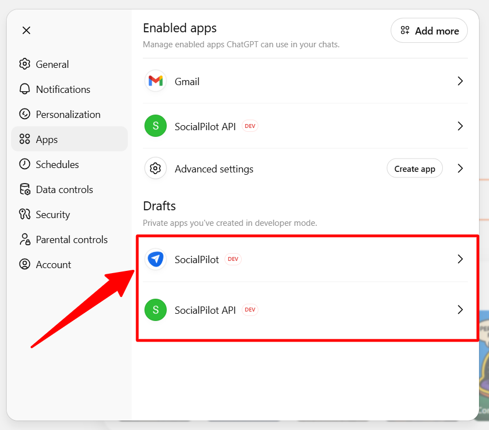489x430 pixels.
Task: Click the Parental controls person-lock icon
Action: [24, 240]
